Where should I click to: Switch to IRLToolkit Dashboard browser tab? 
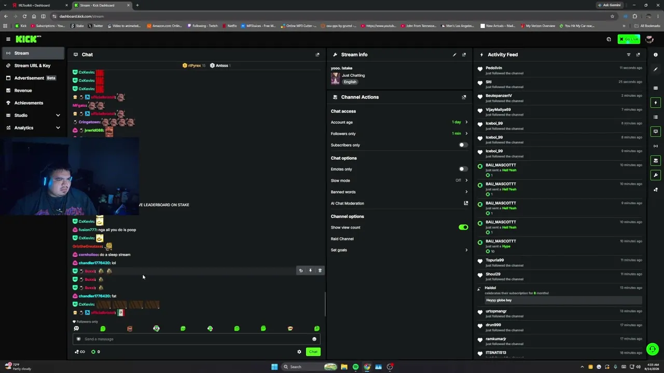coord(40,5)
